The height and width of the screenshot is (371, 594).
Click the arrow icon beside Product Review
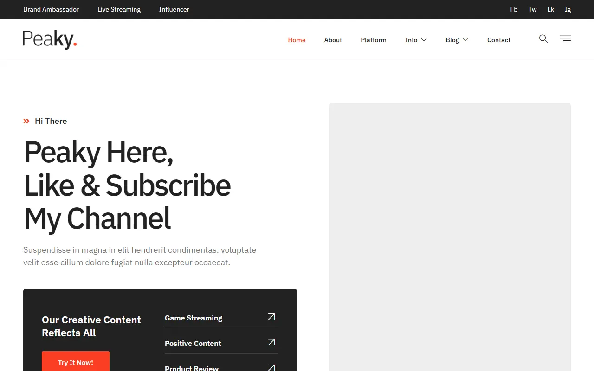pos(271,368)
